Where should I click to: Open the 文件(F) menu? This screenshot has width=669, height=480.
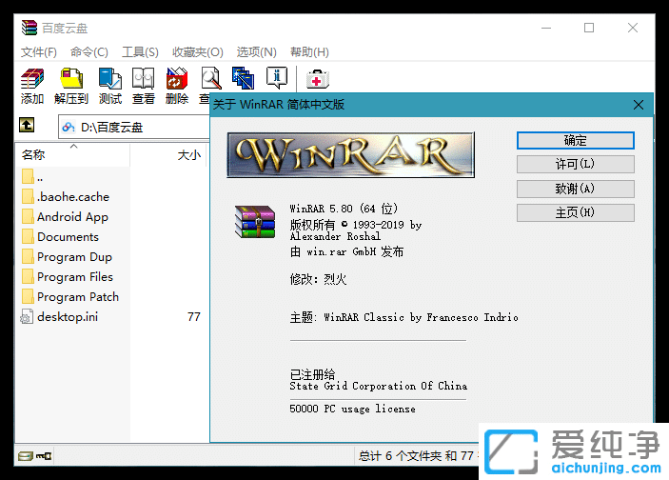pyautogui.click(x=39, y=51)
